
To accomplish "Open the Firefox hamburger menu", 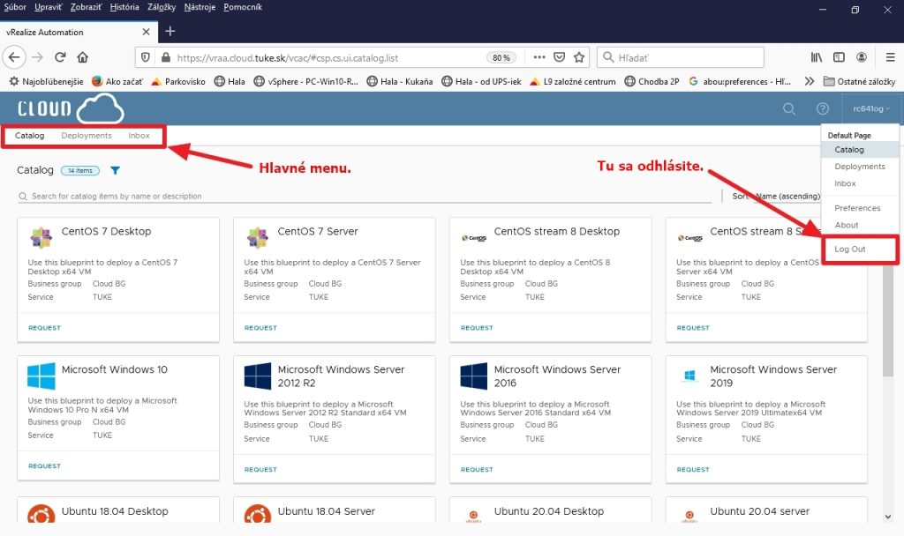I will tap(890, 57).
